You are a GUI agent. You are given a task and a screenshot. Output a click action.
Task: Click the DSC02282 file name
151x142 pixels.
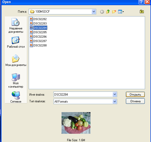[x=40, y=19]
